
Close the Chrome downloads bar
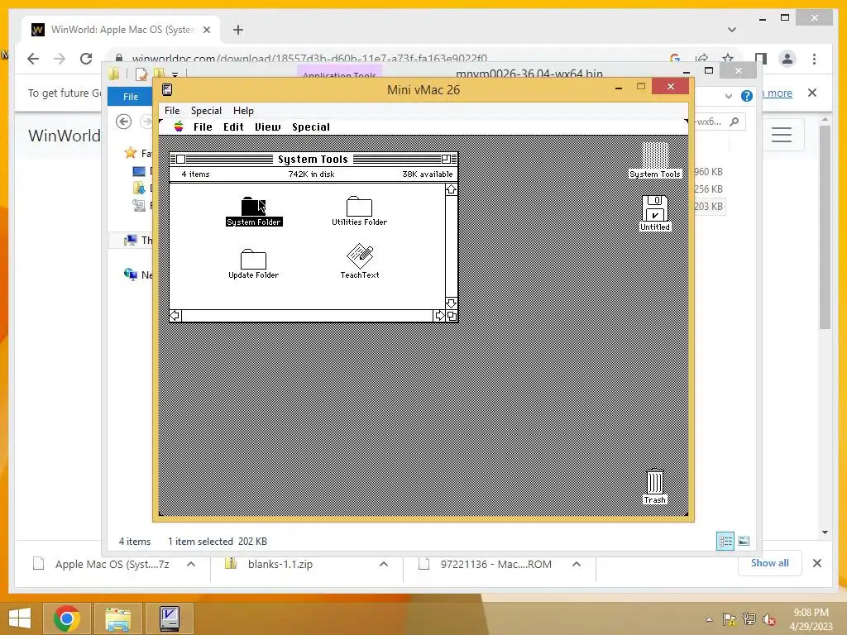(x=816, y=563)
